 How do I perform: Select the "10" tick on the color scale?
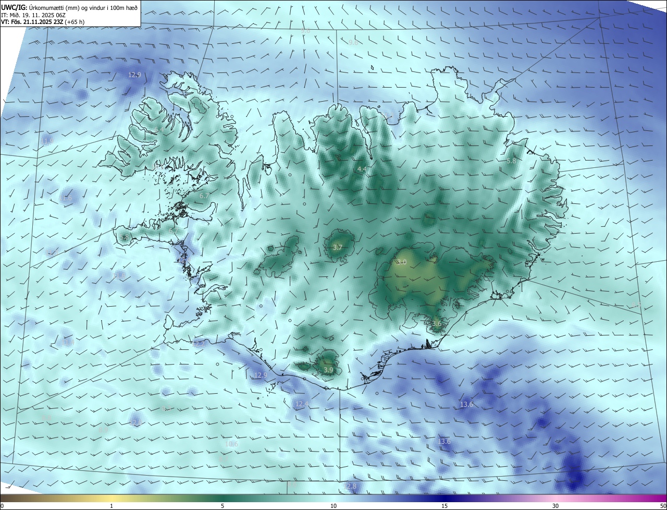click(x=333, y=506)
